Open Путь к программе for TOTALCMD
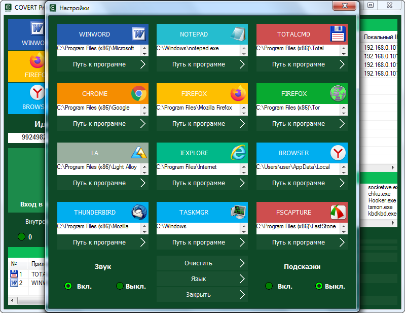 [x=302, y=64]
